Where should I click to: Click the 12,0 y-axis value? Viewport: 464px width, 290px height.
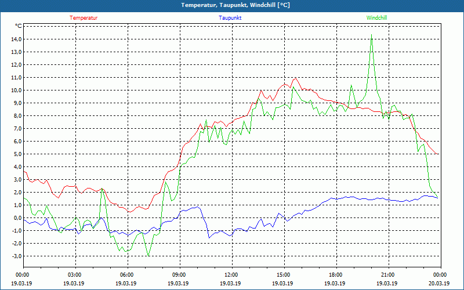tap(16, 64)
